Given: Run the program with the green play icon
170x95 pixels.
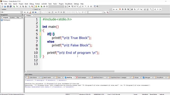Looking at the screenshot, I should (x=39, y=6).
